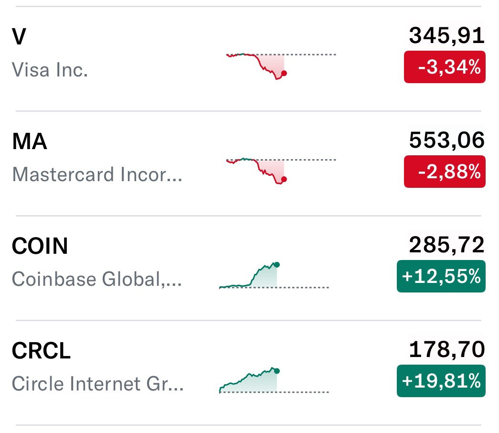The image size is (499, 433).
Task: Tap the Visa Inc. company name
Action: point(50,70)
